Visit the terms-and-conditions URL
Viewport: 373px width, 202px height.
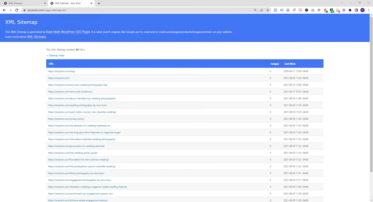pyautogui.click(x=70, y=92)
